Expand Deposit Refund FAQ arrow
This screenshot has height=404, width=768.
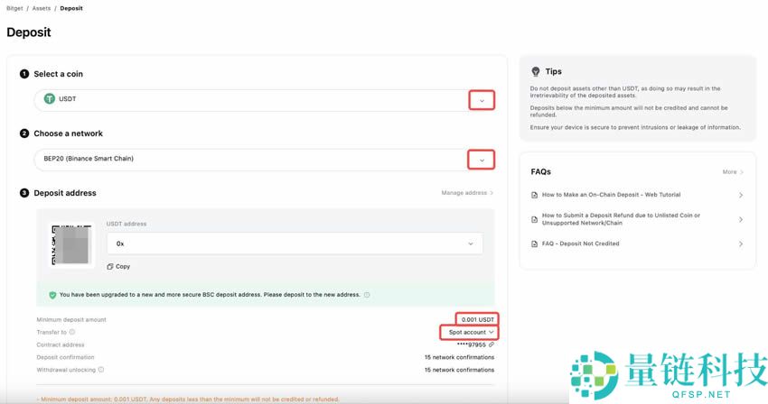click(x=741, y=220)
